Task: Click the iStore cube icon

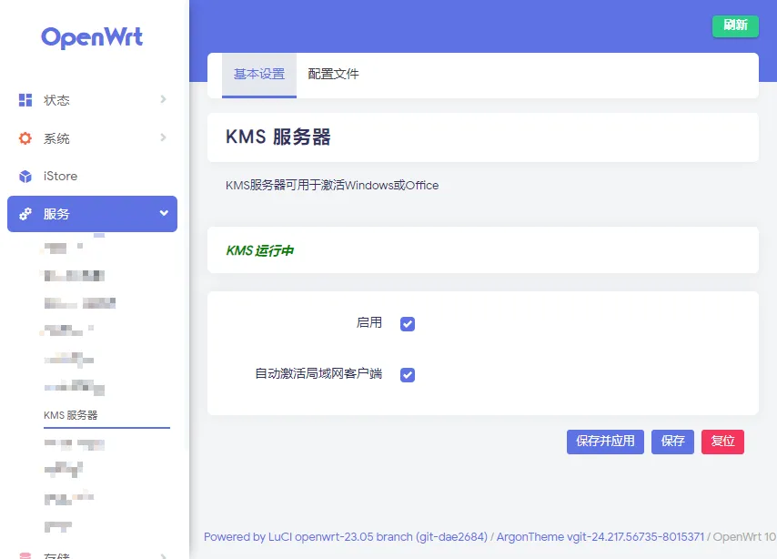Action: tap(25, 176)
